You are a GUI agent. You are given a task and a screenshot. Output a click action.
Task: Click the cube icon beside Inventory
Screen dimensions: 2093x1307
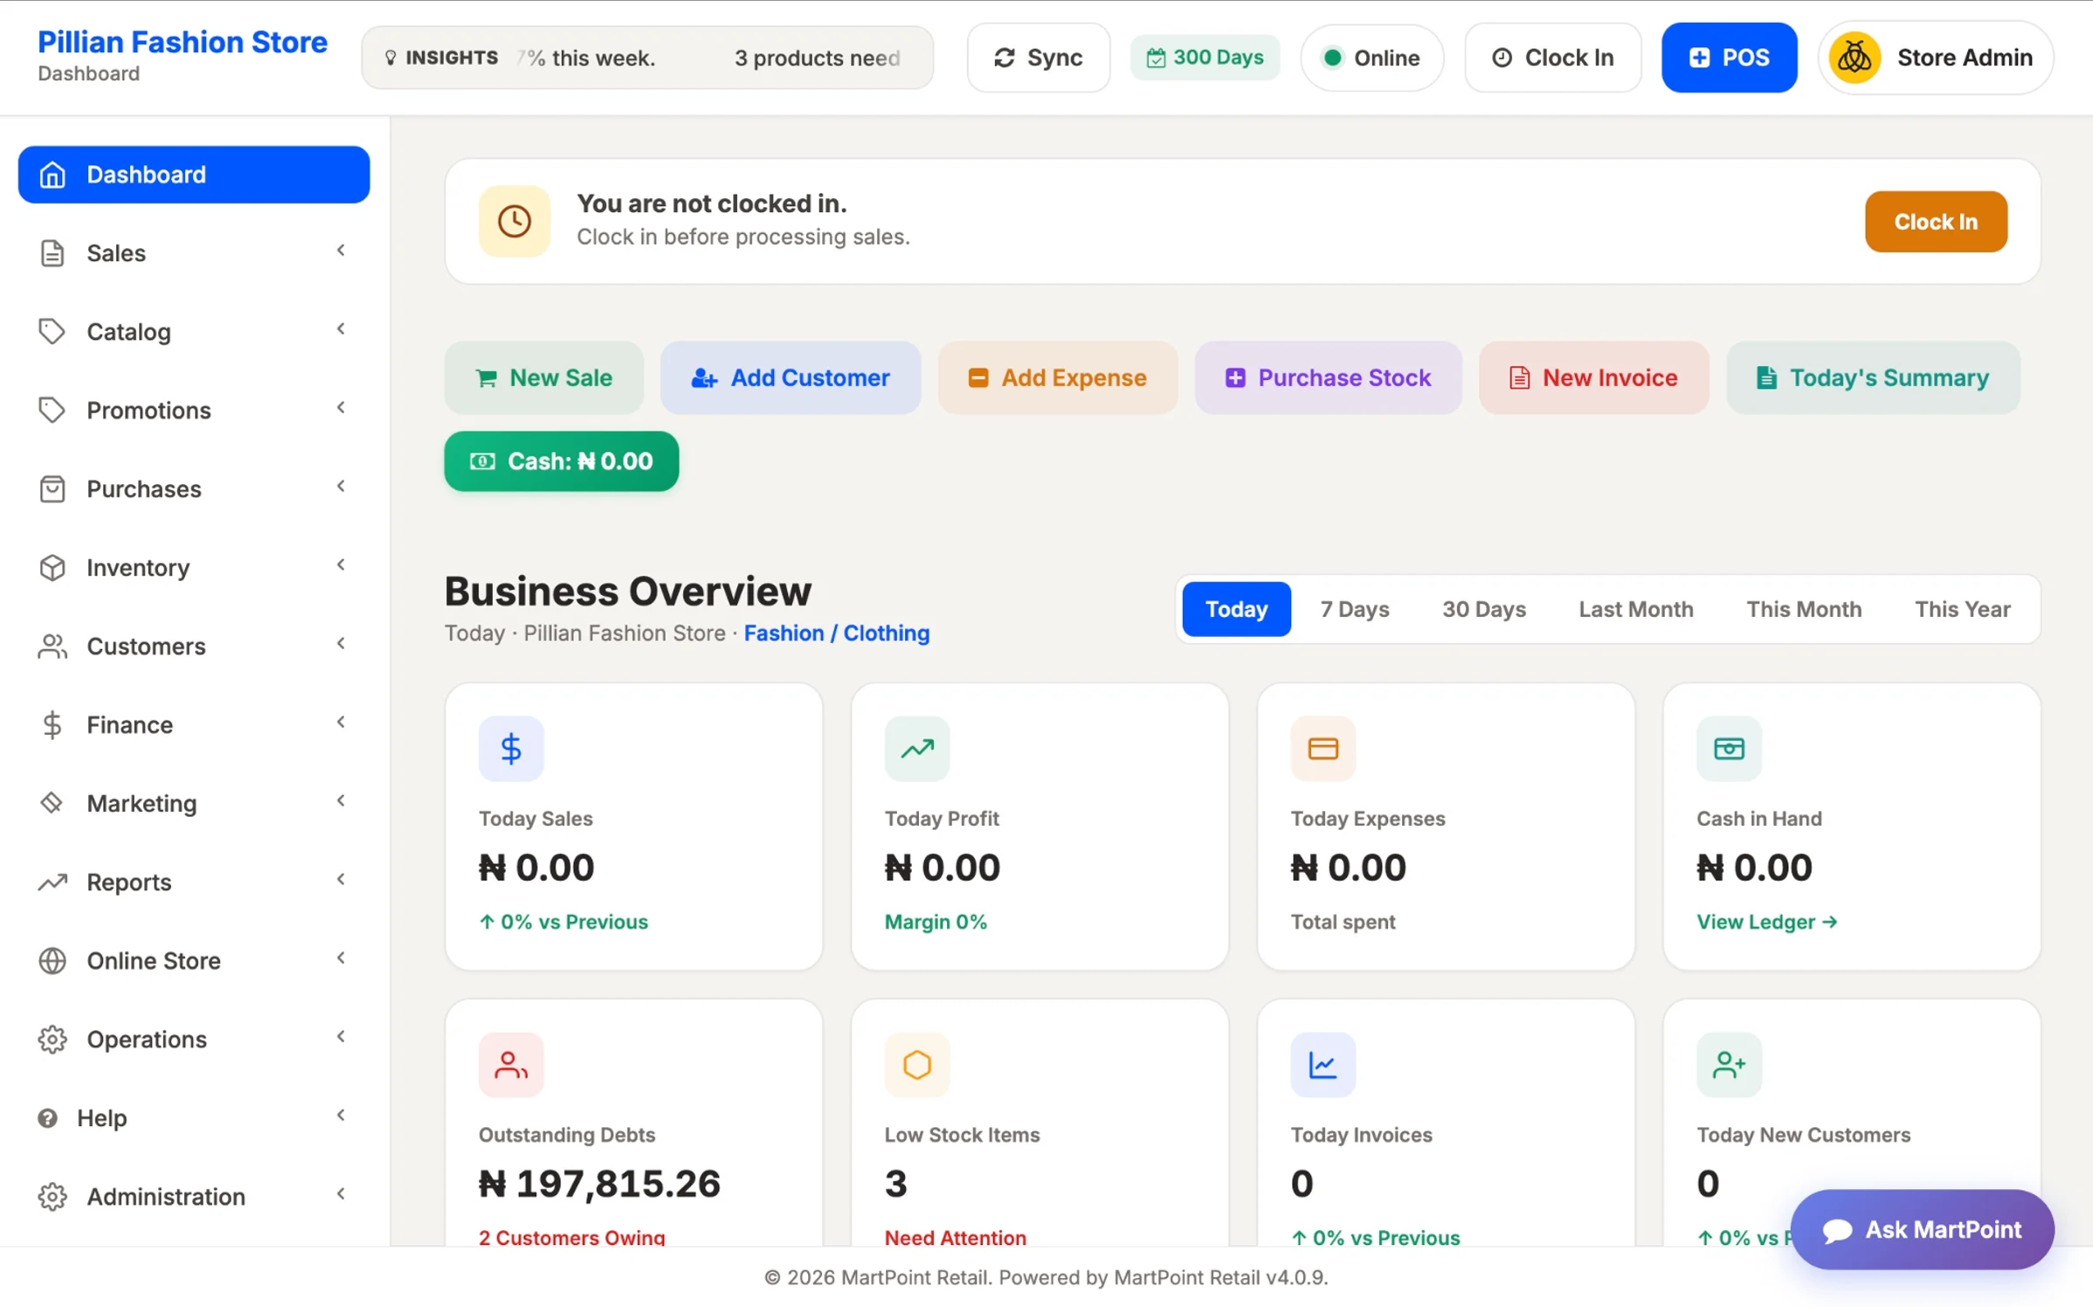point(52,568)
